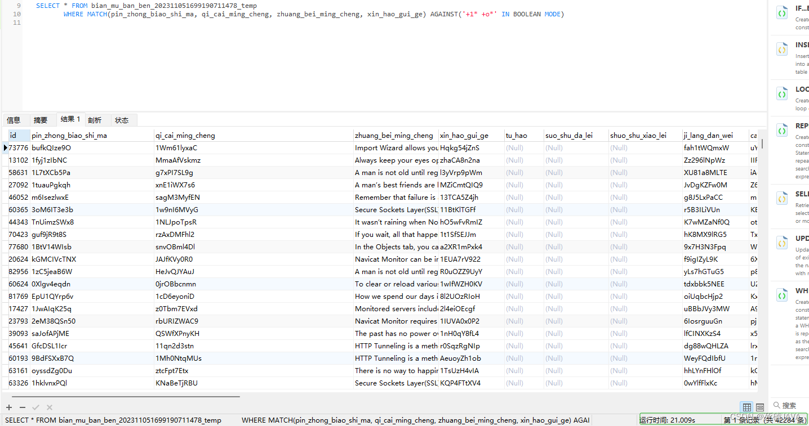Image resolution: width=809 pixels, height=426 pixels.
Task: Click cell KNaBeTjRBU
Action: (x=254, y=383)
